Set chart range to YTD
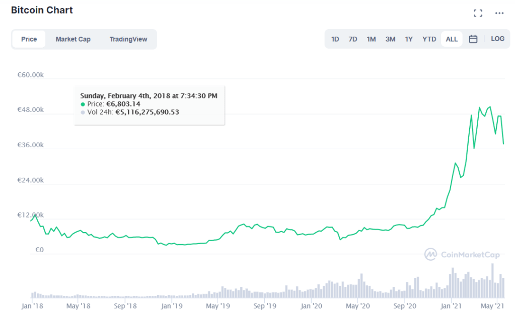 coord(429,39)
